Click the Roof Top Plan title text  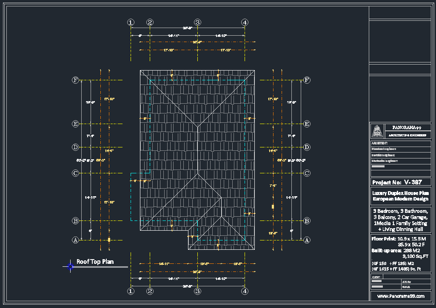click(x=95, y=262)
